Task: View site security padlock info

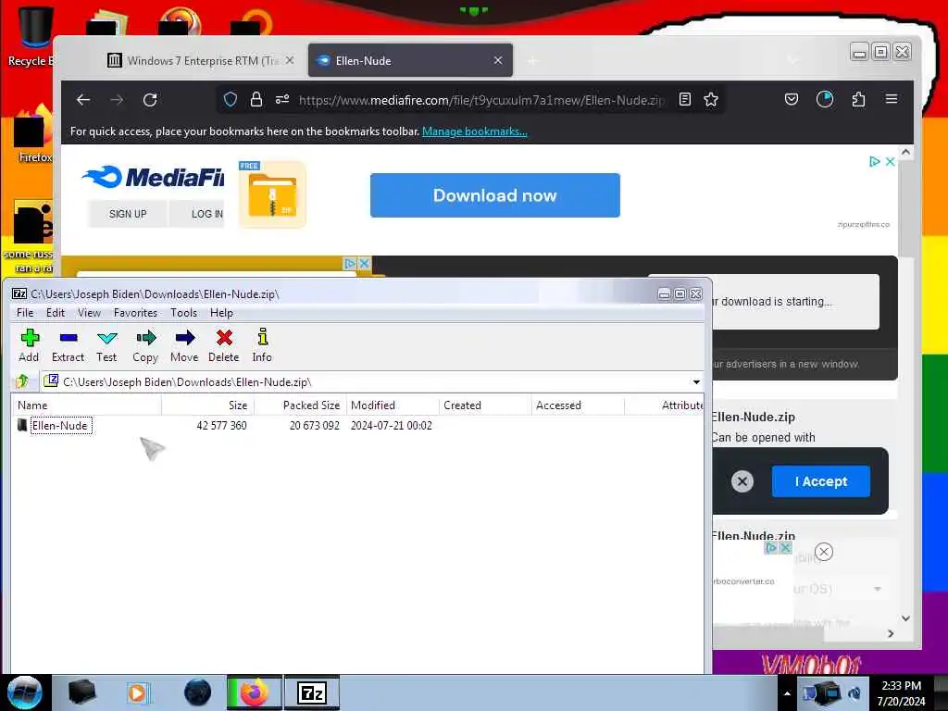Action: point(256,100)
